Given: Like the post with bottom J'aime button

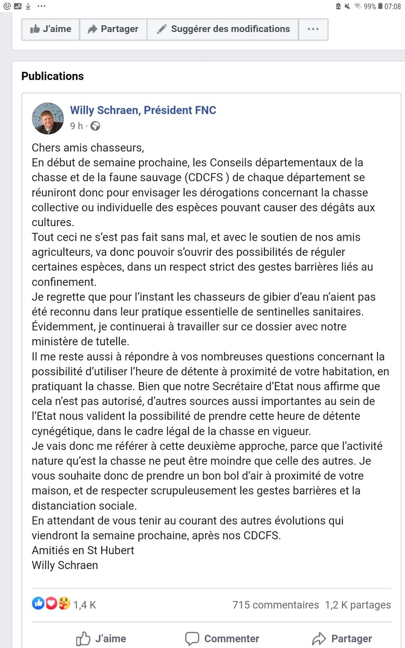Looking at the screenshot, I should 101,639.
